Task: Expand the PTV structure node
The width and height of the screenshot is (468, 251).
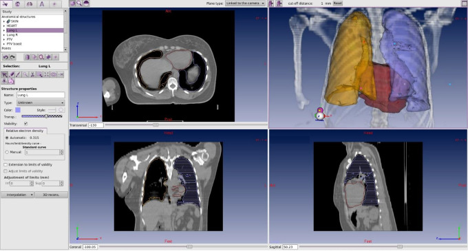Action: tap(4, 39)
